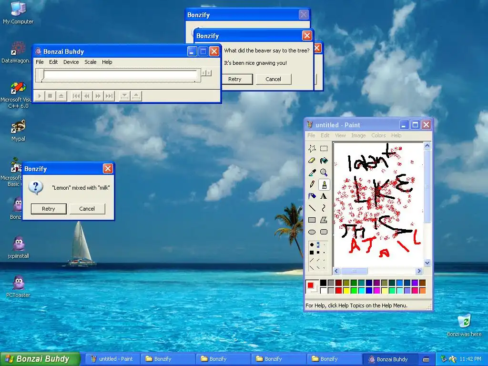
Task: Click End Selection button in Bonzai Buhdy
Action: [x=136, y=96]
